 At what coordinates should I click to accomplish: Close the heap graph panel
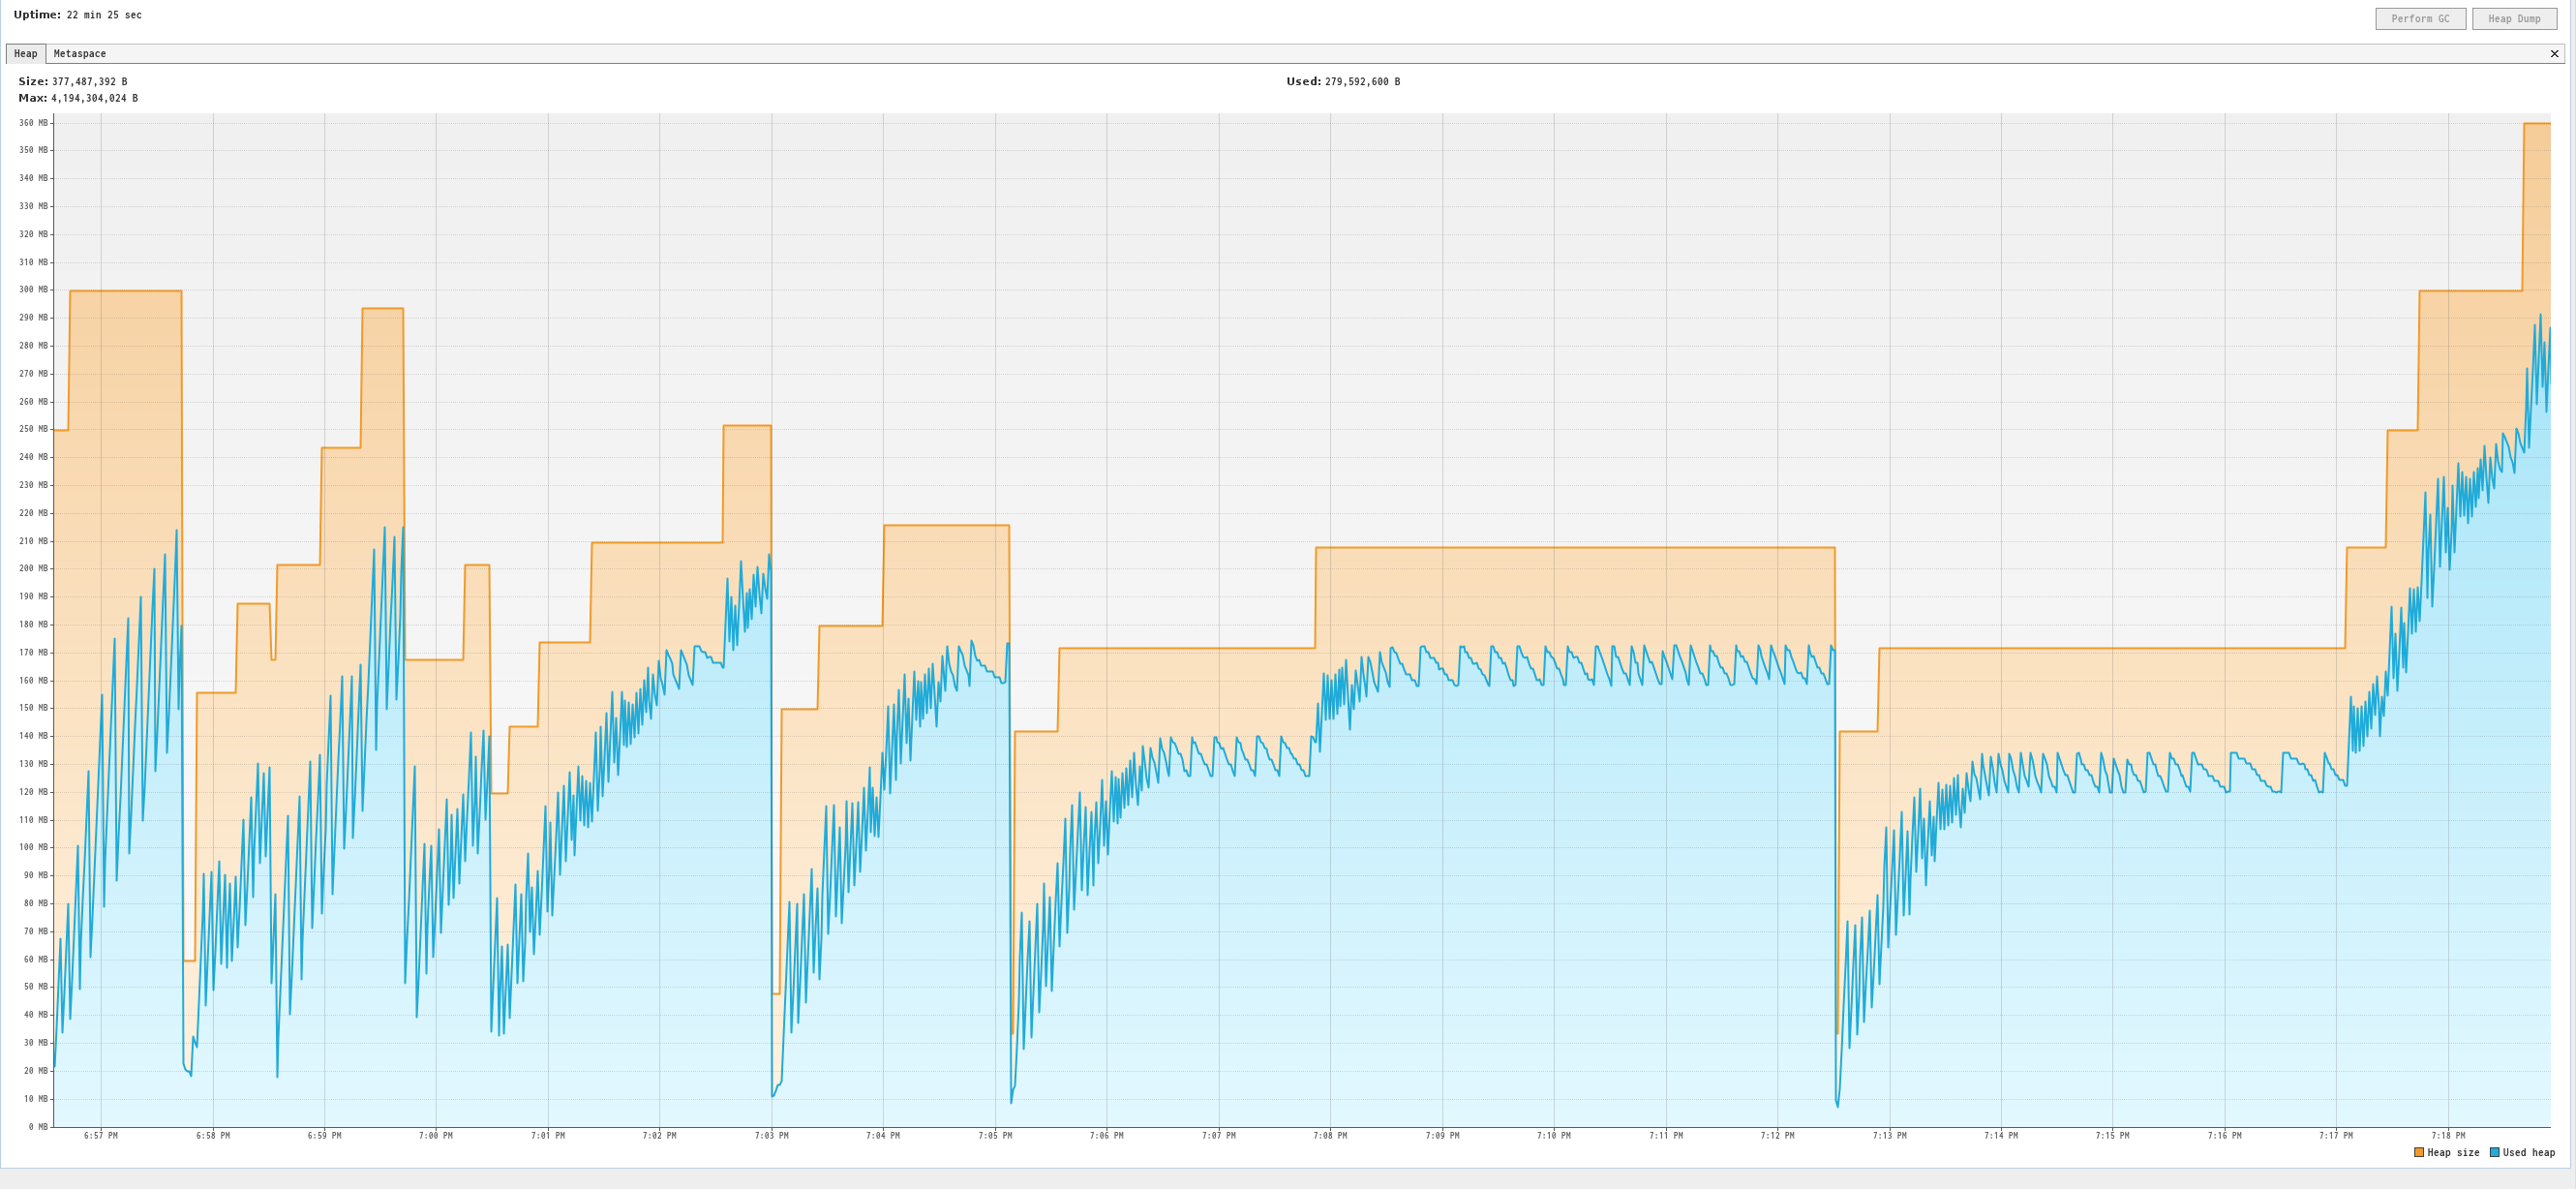click(2554, 54)
